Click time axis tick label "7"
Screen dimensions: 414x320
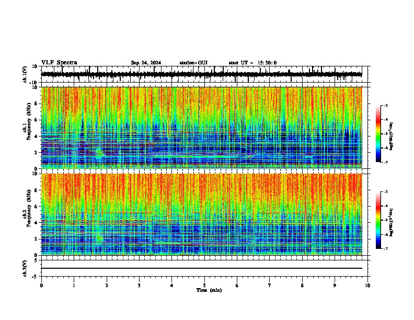click(270, 285)
